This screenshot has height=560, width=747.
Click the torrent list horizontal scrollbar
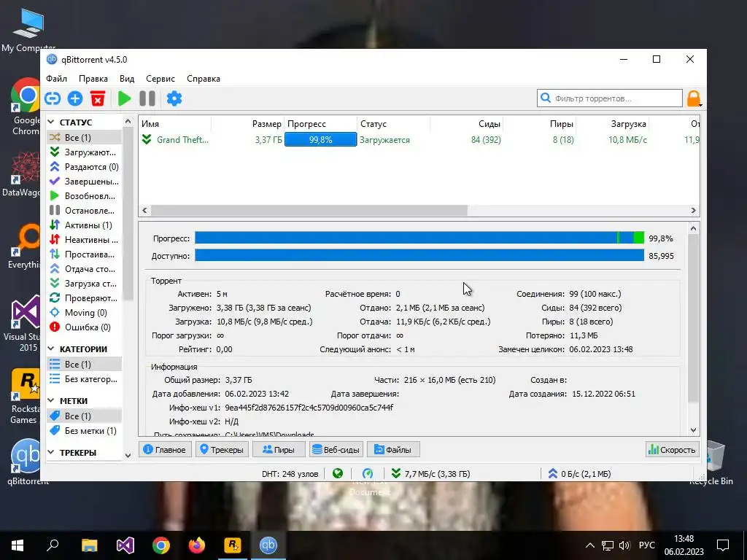309,210
